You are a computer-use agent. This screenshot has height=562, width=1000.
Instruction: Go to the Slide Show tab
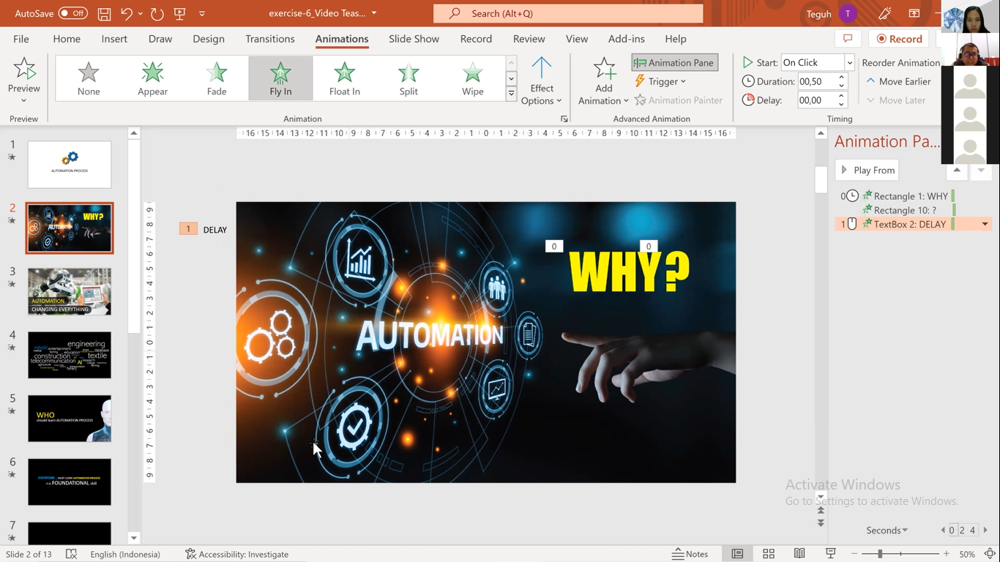pos(414,39)
